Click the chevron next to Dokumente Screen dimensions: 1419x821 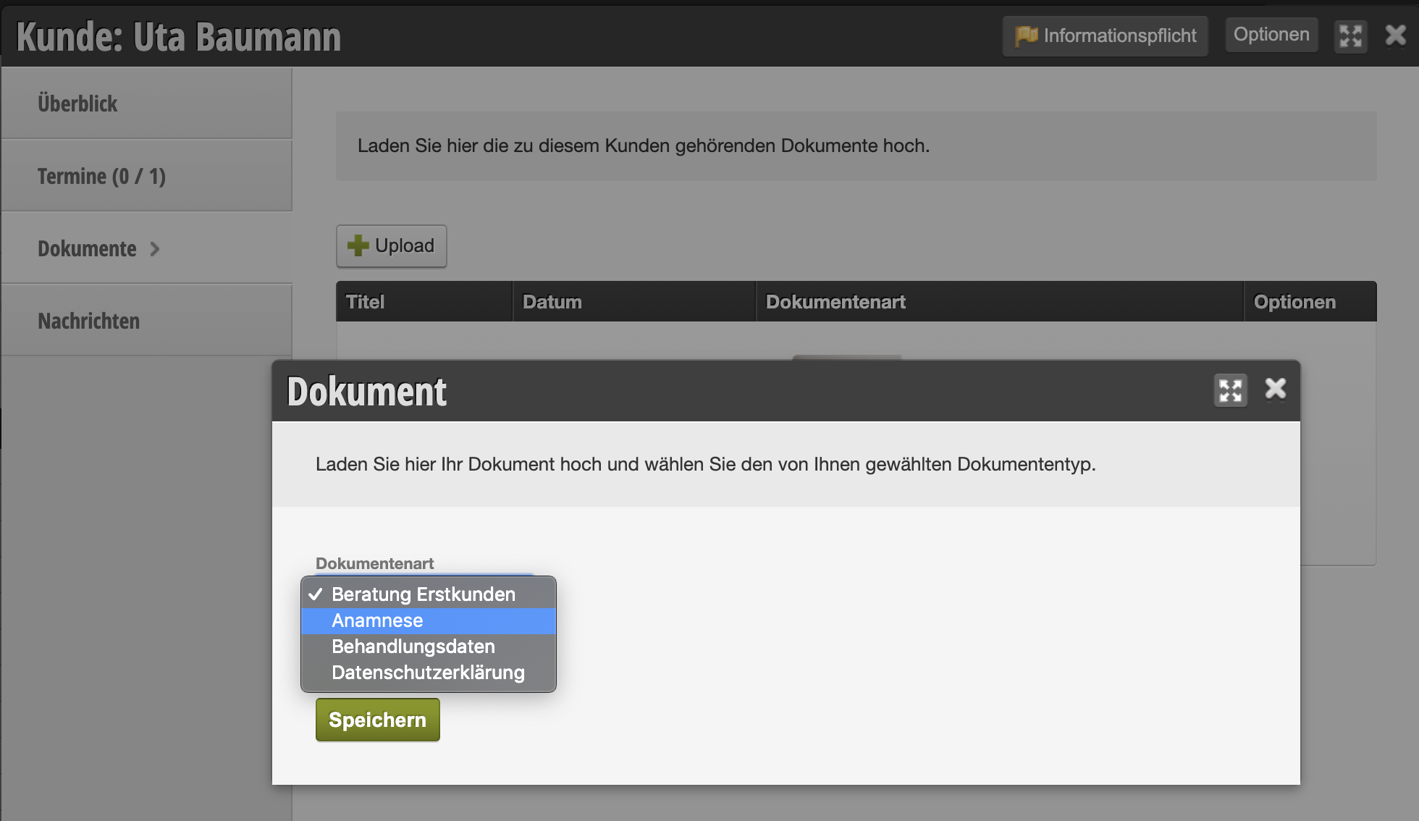[x=154, y=249]
